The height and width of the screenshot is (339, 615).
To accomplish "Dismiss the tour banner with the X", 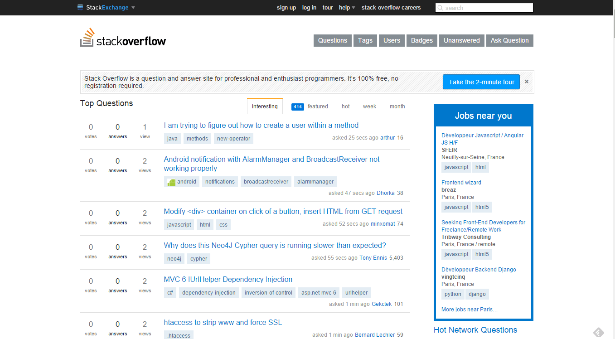I will [x=527, y=82].
